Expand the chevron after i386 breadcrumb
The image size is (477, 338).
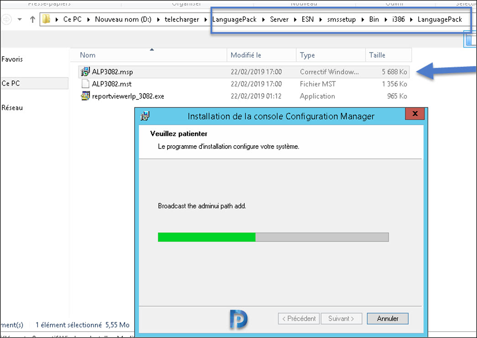point(411,20)
